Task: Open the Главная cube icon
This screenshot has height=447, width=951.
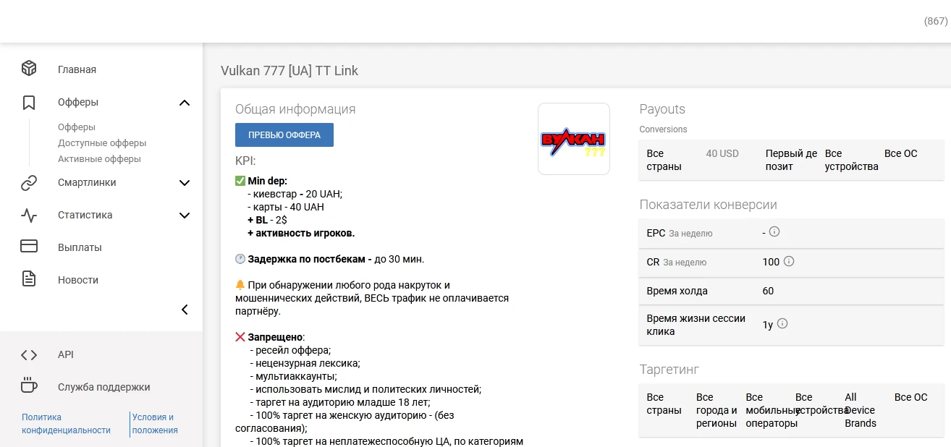Action: pyautogui.click(x=29, y=69)
